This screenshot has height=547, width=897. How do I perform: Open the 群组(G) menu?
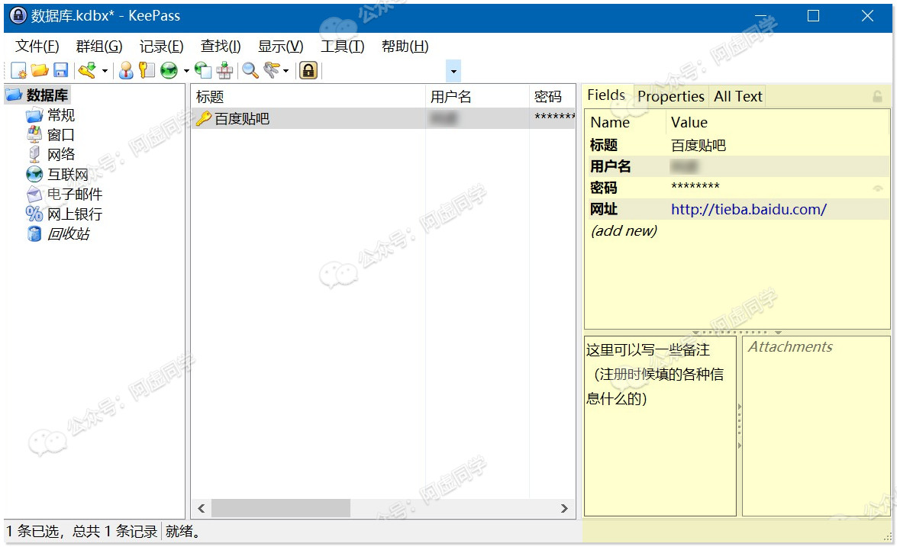tap(99, 47)
